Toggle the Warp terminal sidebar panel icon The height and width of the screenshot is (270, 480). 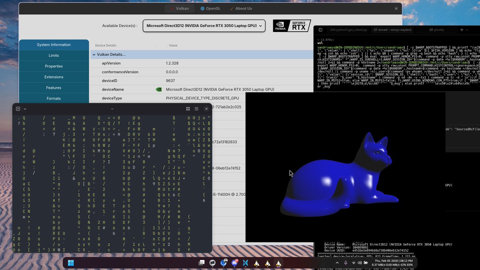(320, 30)
